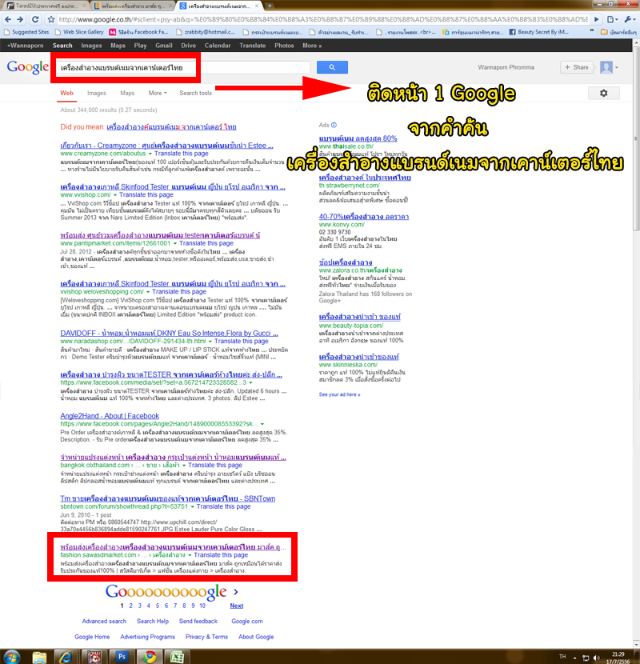Open Gmail from the black Google bar
This screenshot has width=640, height=664.
pyautogui.click(x=163, y=46)
